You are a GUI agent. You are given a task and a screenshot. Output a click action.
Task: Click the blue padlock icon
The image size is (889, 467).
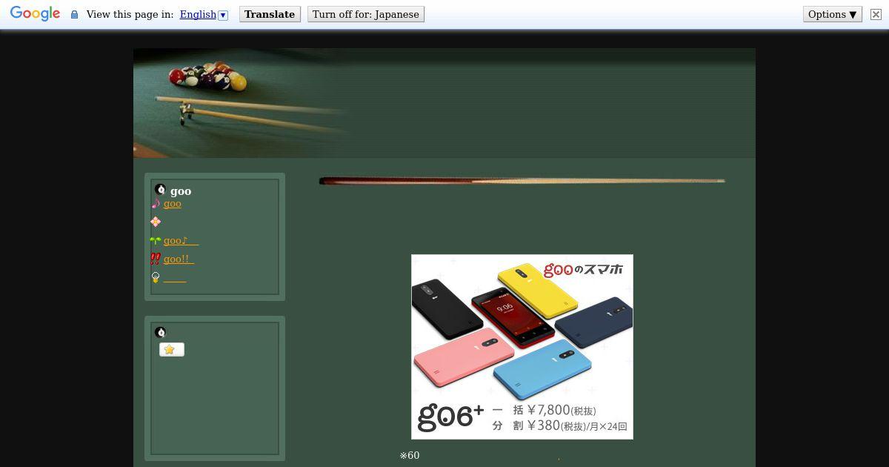[x=74, y=14]
